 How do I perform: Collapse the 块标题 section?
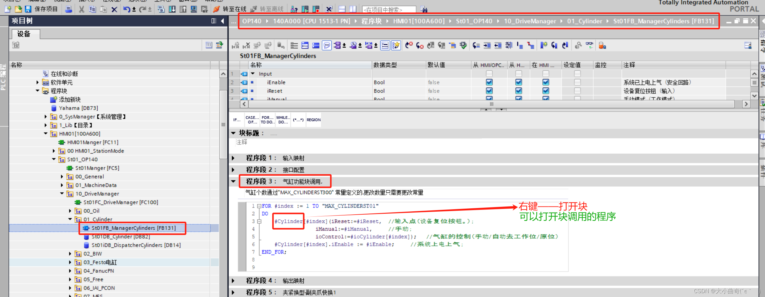point(233,133)
